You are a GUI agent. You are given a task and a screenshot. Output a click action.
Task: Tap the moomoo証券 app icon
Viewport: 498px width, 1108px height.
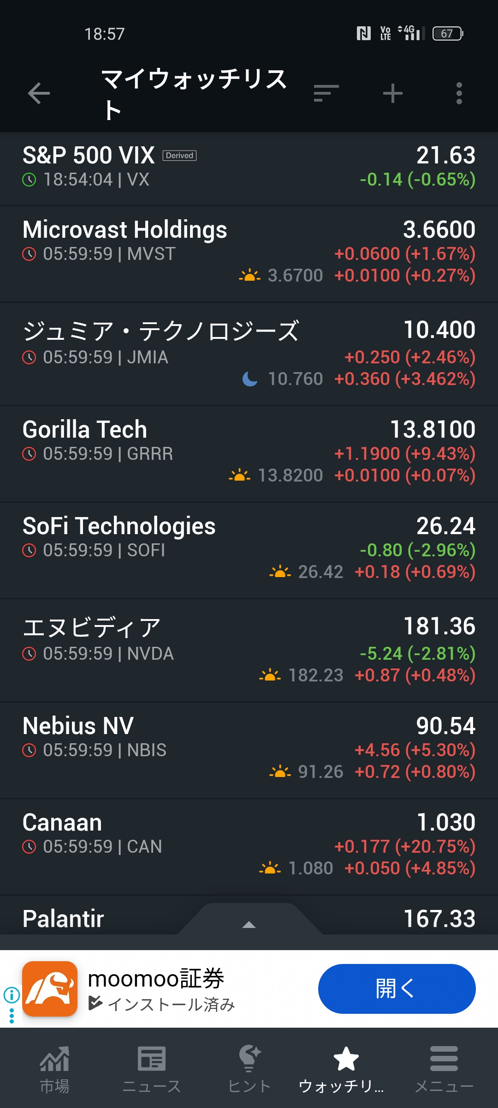click(x=50, y=989)
